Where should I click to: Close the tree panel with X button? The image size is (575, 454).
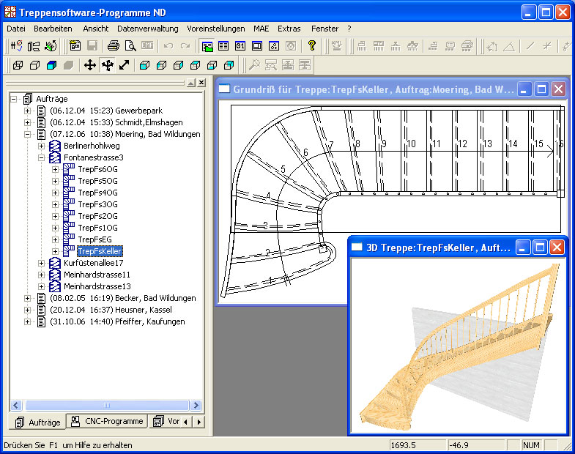(x=201, y=83)
